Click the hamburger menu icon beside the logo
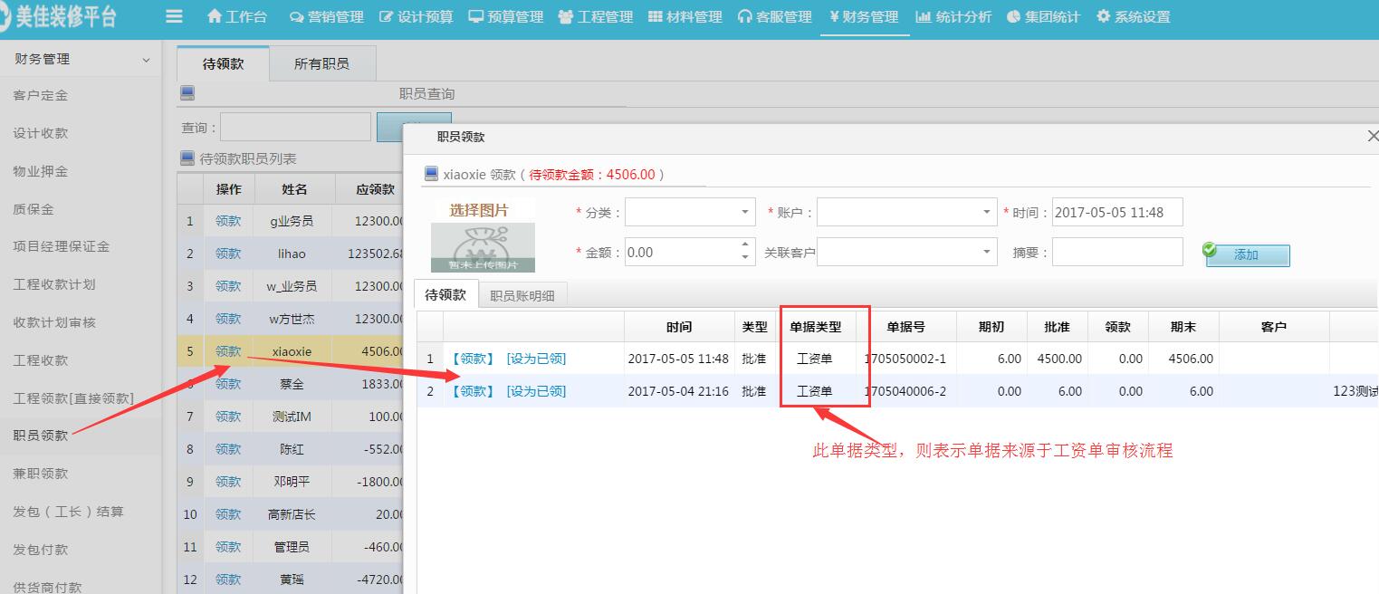 pyautogui.click(x=175, y=16)
